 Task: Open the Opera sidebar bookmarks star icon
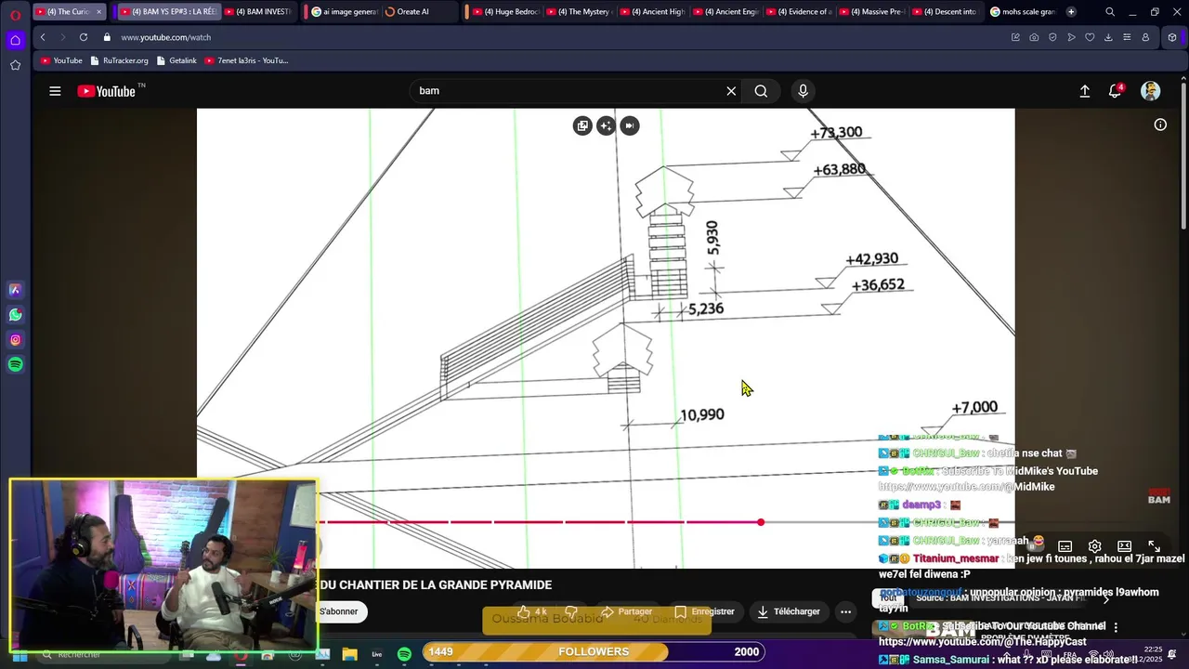pos(15,65)
